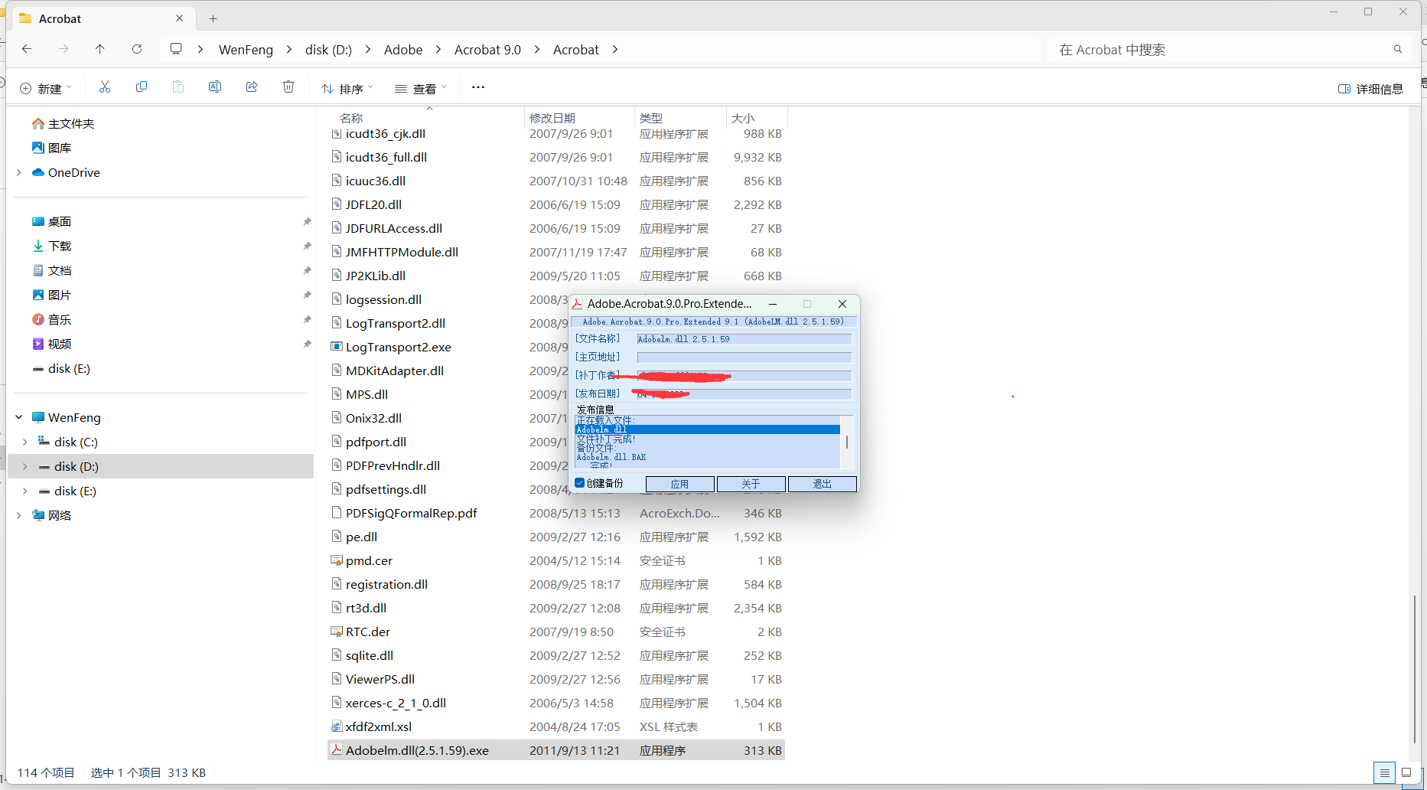The width and height of the screenshot is (1427, 790).
Task: Open 音乐 music folder in sidebar
Action: [x=52, y=319]
